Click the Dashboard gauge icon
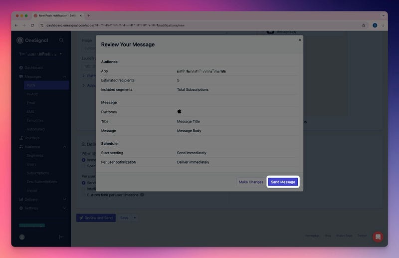 pos(21,68)
